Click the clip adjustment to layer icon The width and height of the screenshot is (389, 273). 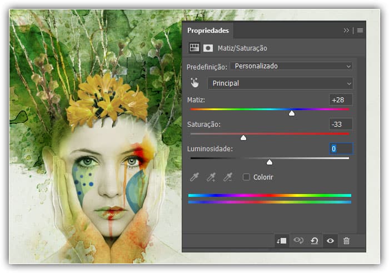[x=281, y=241]
